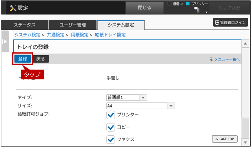Click the トレイの登録 heading
This screenshot has height=147, width=251.
click(x=33, y=47)
